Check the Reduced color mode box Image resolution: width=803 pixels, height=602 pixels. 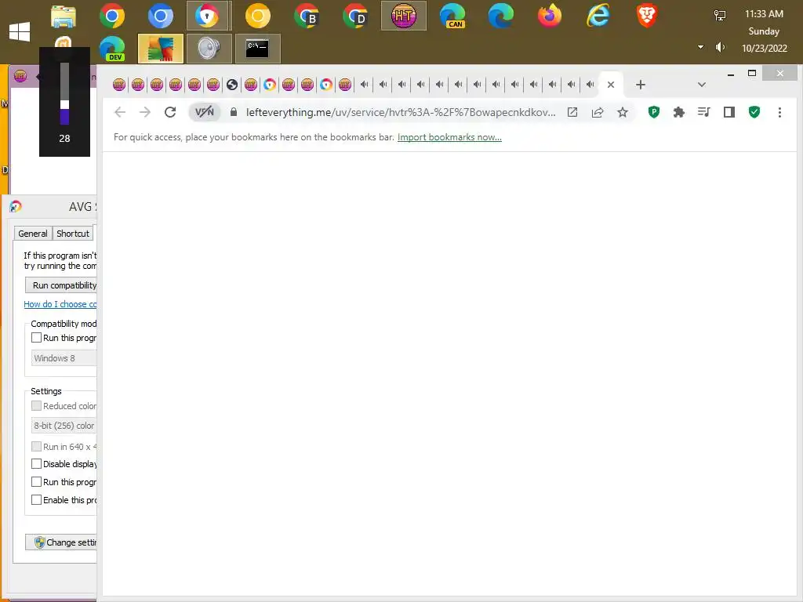pyautogui.click(x=36, y=406)
